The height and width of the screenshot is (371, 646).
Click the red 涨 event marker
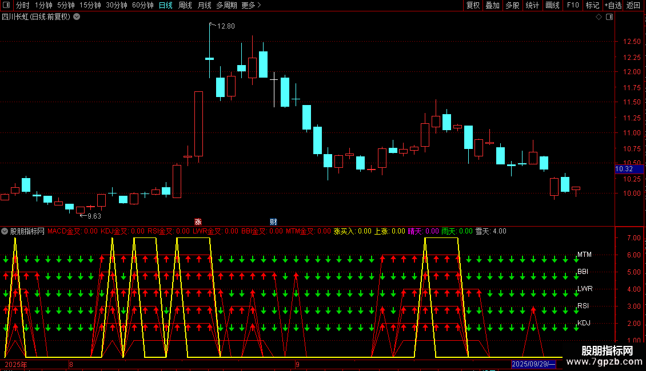198,221
